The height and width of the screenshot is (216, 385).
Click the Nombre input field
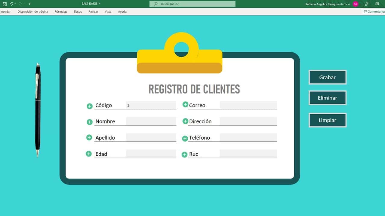pos(151,121)
